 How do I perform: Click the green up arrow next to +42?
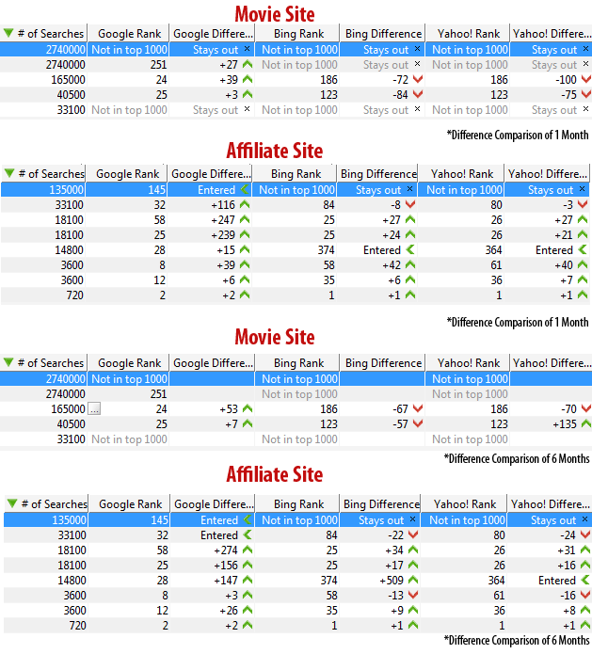[x=410, y=264]
